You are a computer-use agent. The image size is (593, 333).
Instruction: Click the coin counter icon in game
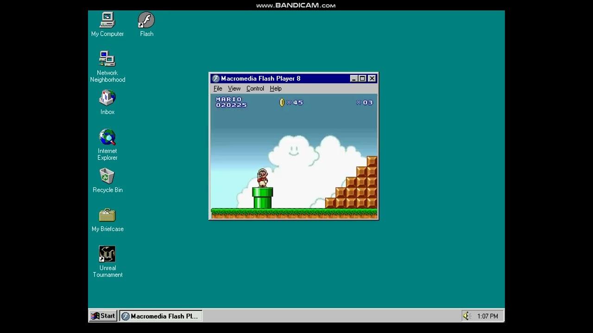pos(282,102)
